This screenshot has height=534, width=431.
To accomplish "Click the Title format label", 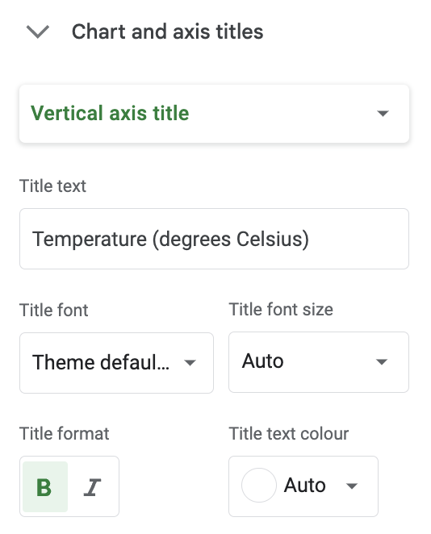I will coord(65,434).
